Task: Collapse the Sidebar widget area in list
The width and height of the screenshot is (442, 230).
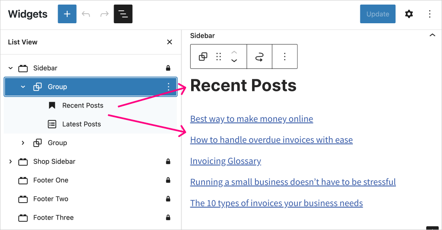Action: pos(10,68)
